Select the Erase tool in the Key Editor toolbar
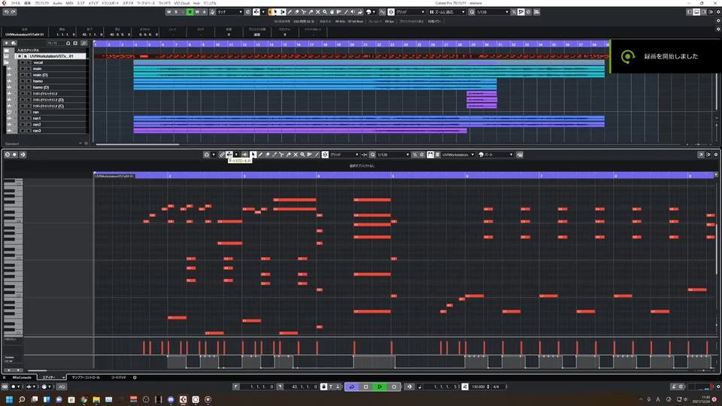722x406 pixels. [x=268, y=155]
